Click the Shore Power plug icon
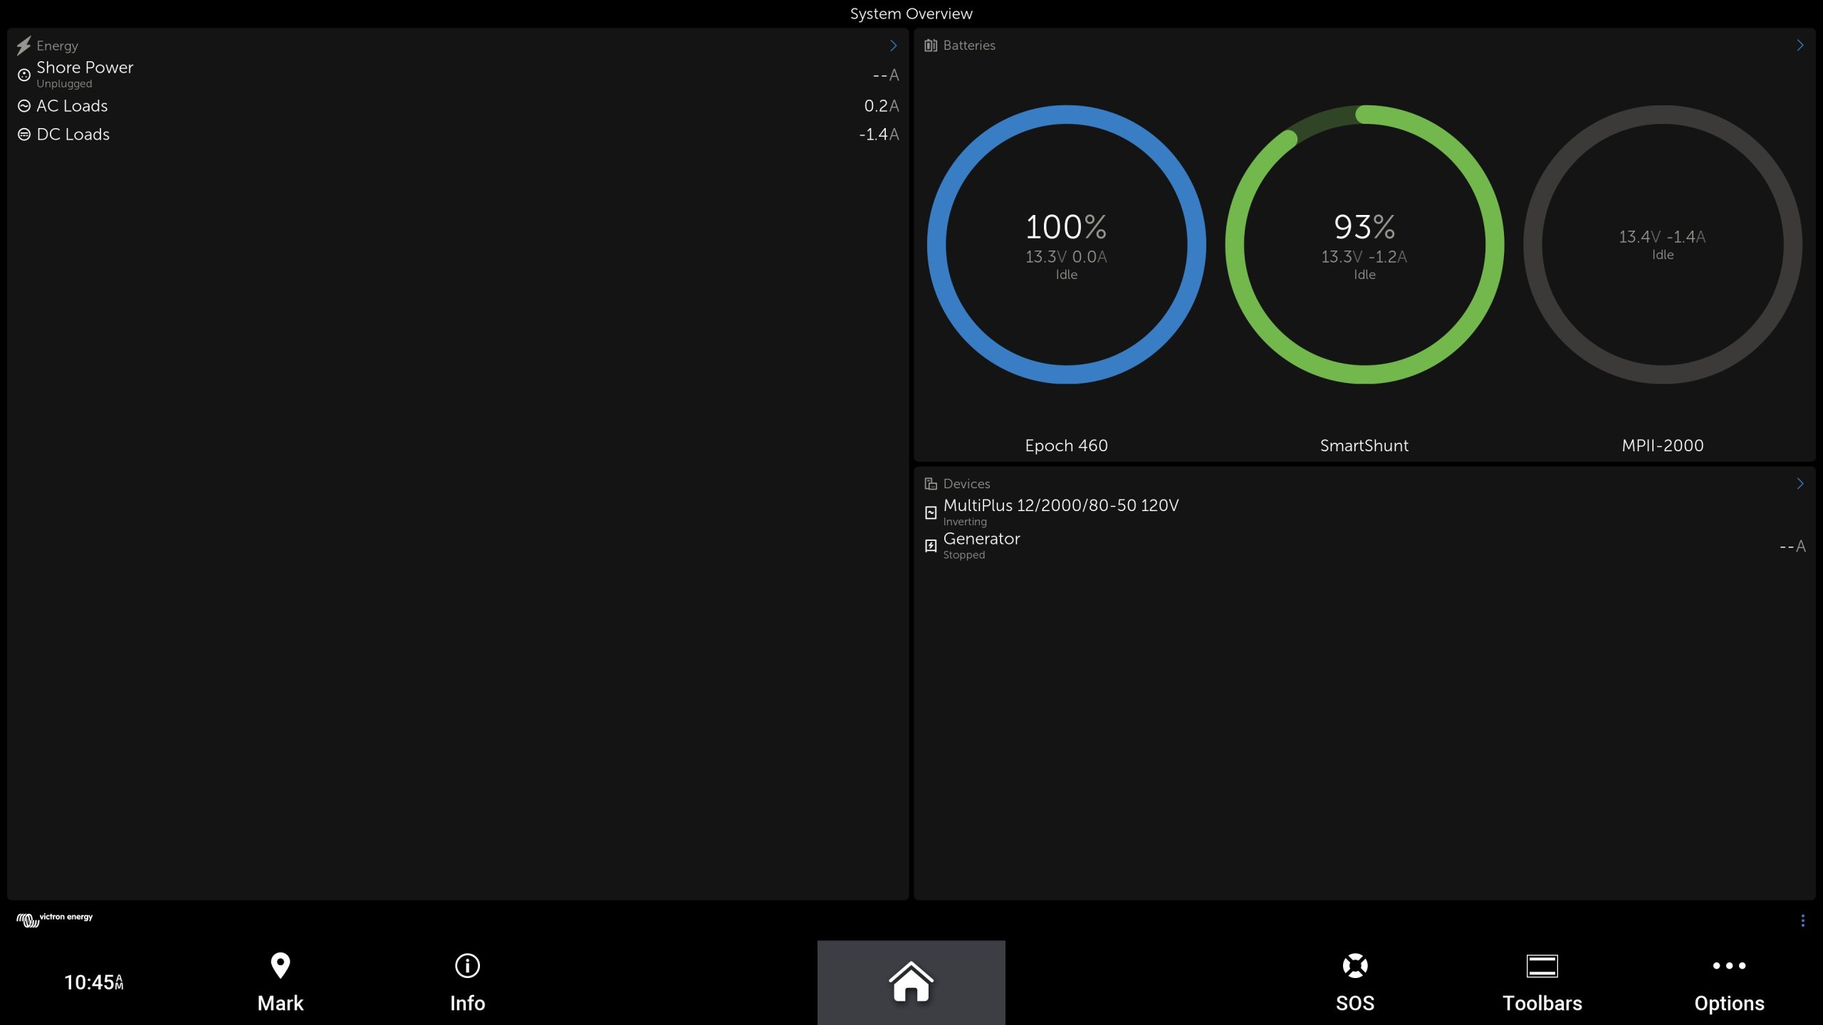Image resolution: width=1823 pixels, height=1025 pixels. (24, 75)
